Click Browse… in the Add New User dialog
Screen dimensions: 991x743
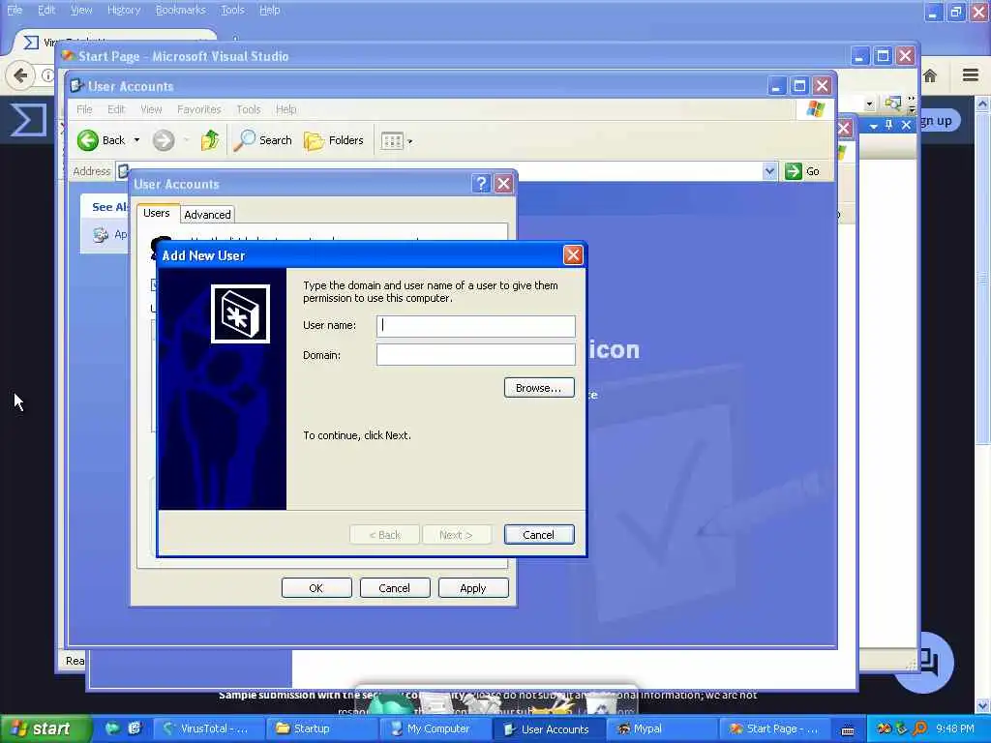[538, 387]
